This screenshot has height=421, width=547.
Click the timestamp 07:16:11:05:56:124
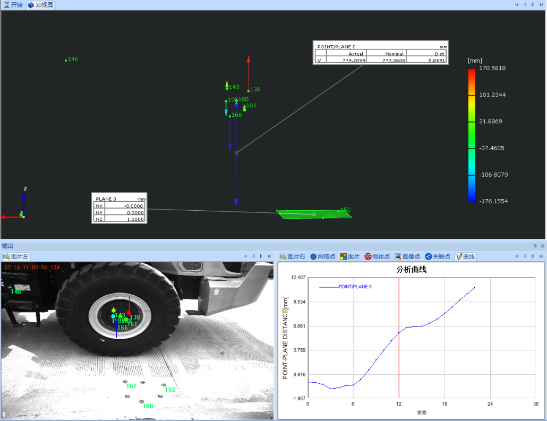point(32,267)
